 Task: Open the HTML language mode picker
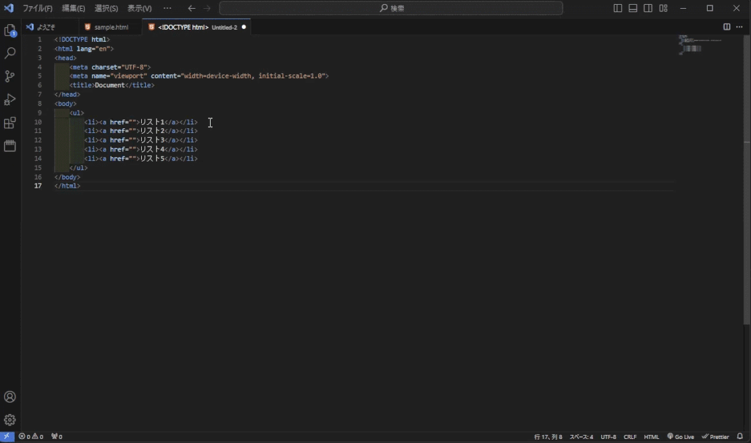click(651, 437)
